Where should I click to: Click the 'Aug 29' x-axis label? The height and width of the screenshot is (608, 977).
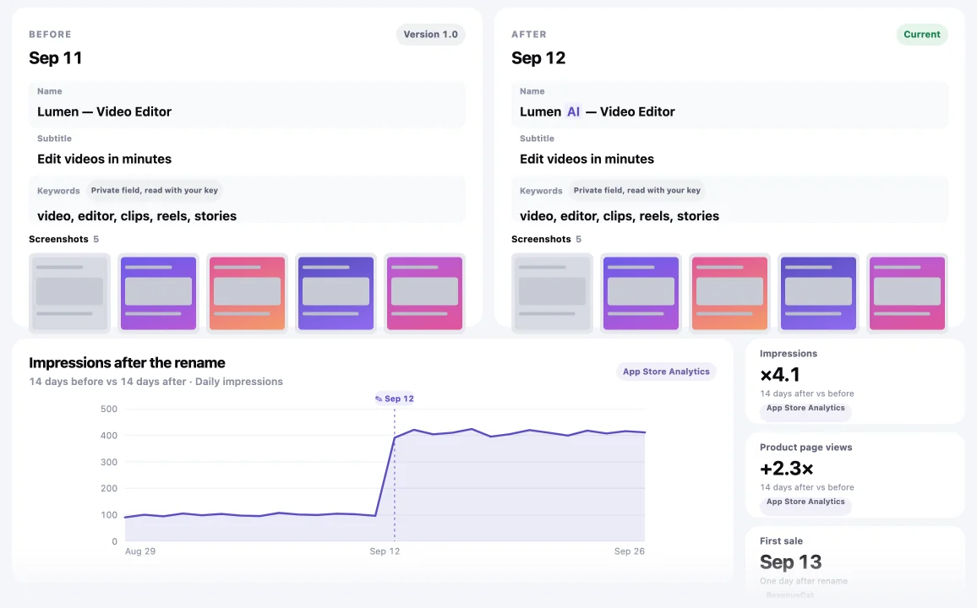click(140, 551)
